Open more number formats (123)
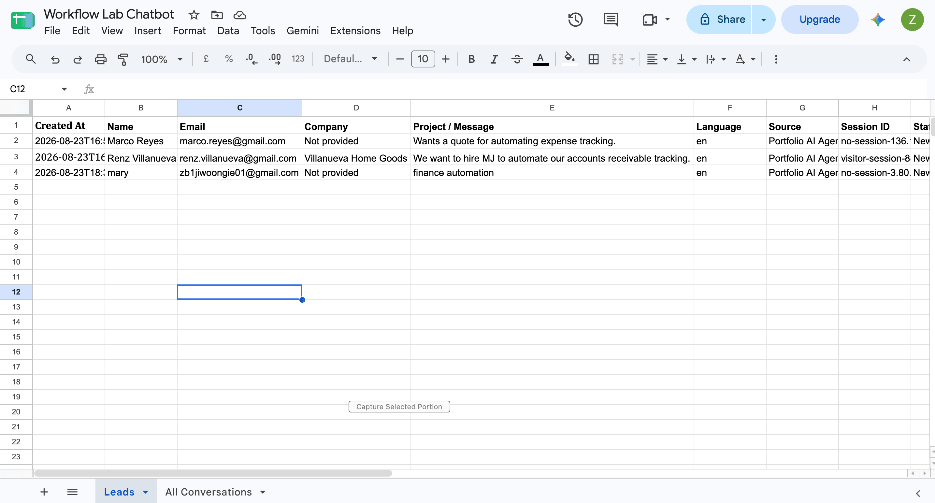 [298, 59]
